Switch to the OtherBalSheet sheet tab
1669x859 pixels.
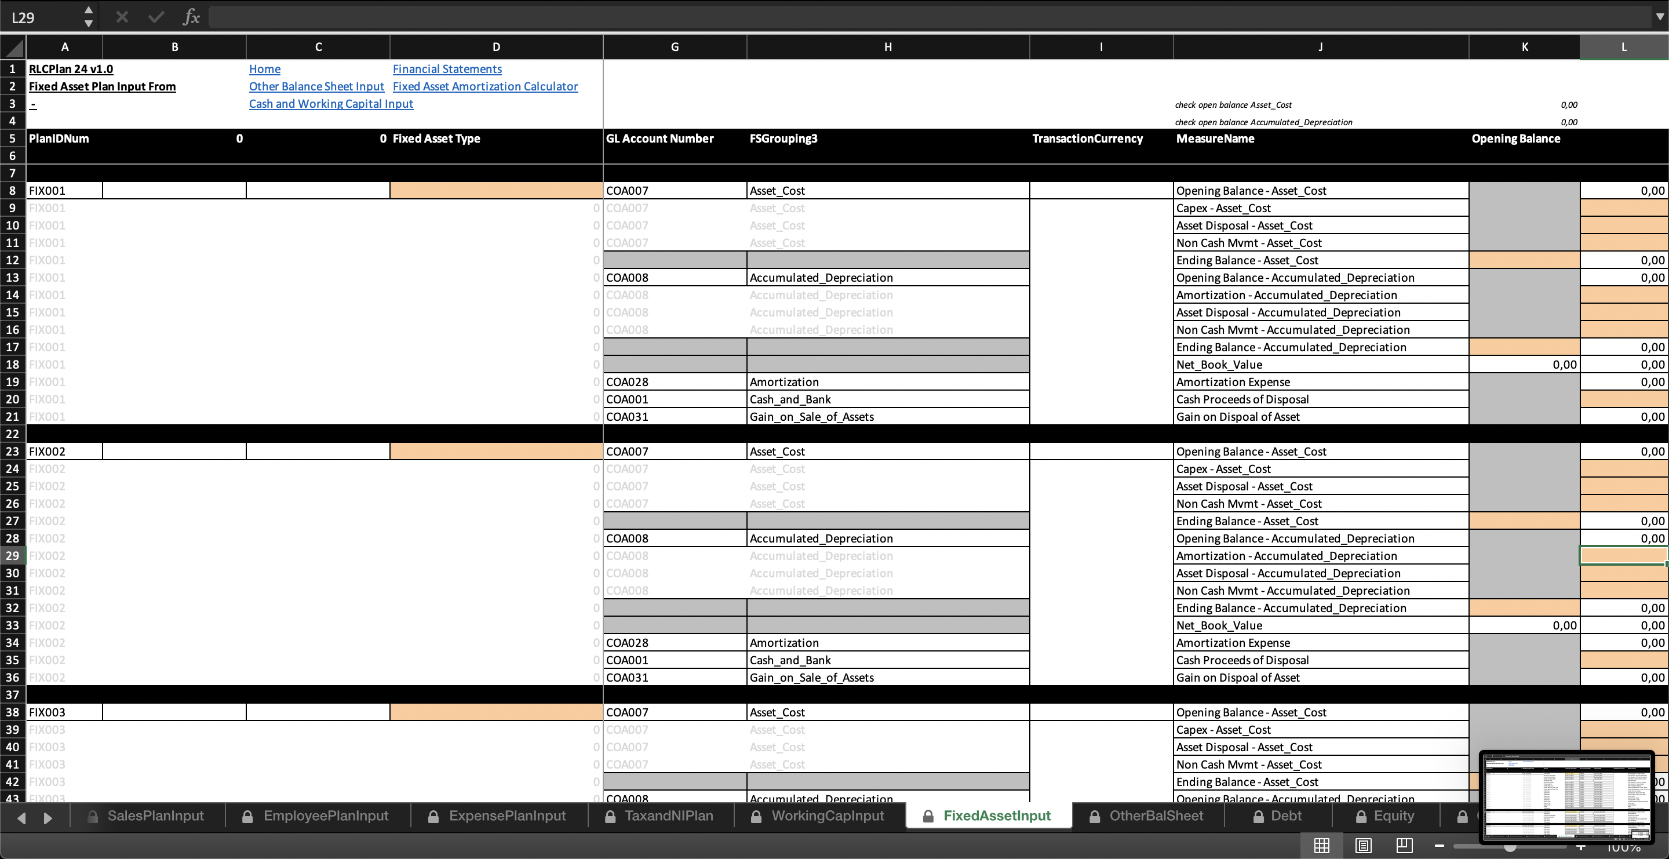point(1147,816)
